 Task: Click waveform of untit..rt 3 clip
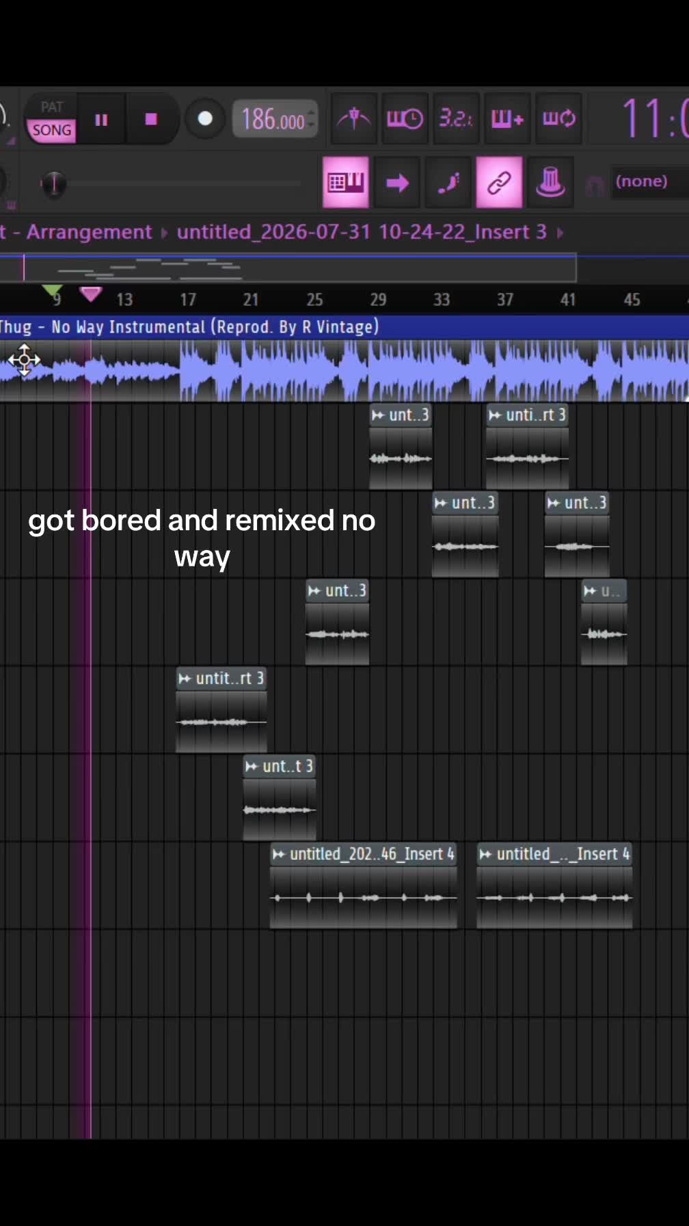(x=221, y=722)
